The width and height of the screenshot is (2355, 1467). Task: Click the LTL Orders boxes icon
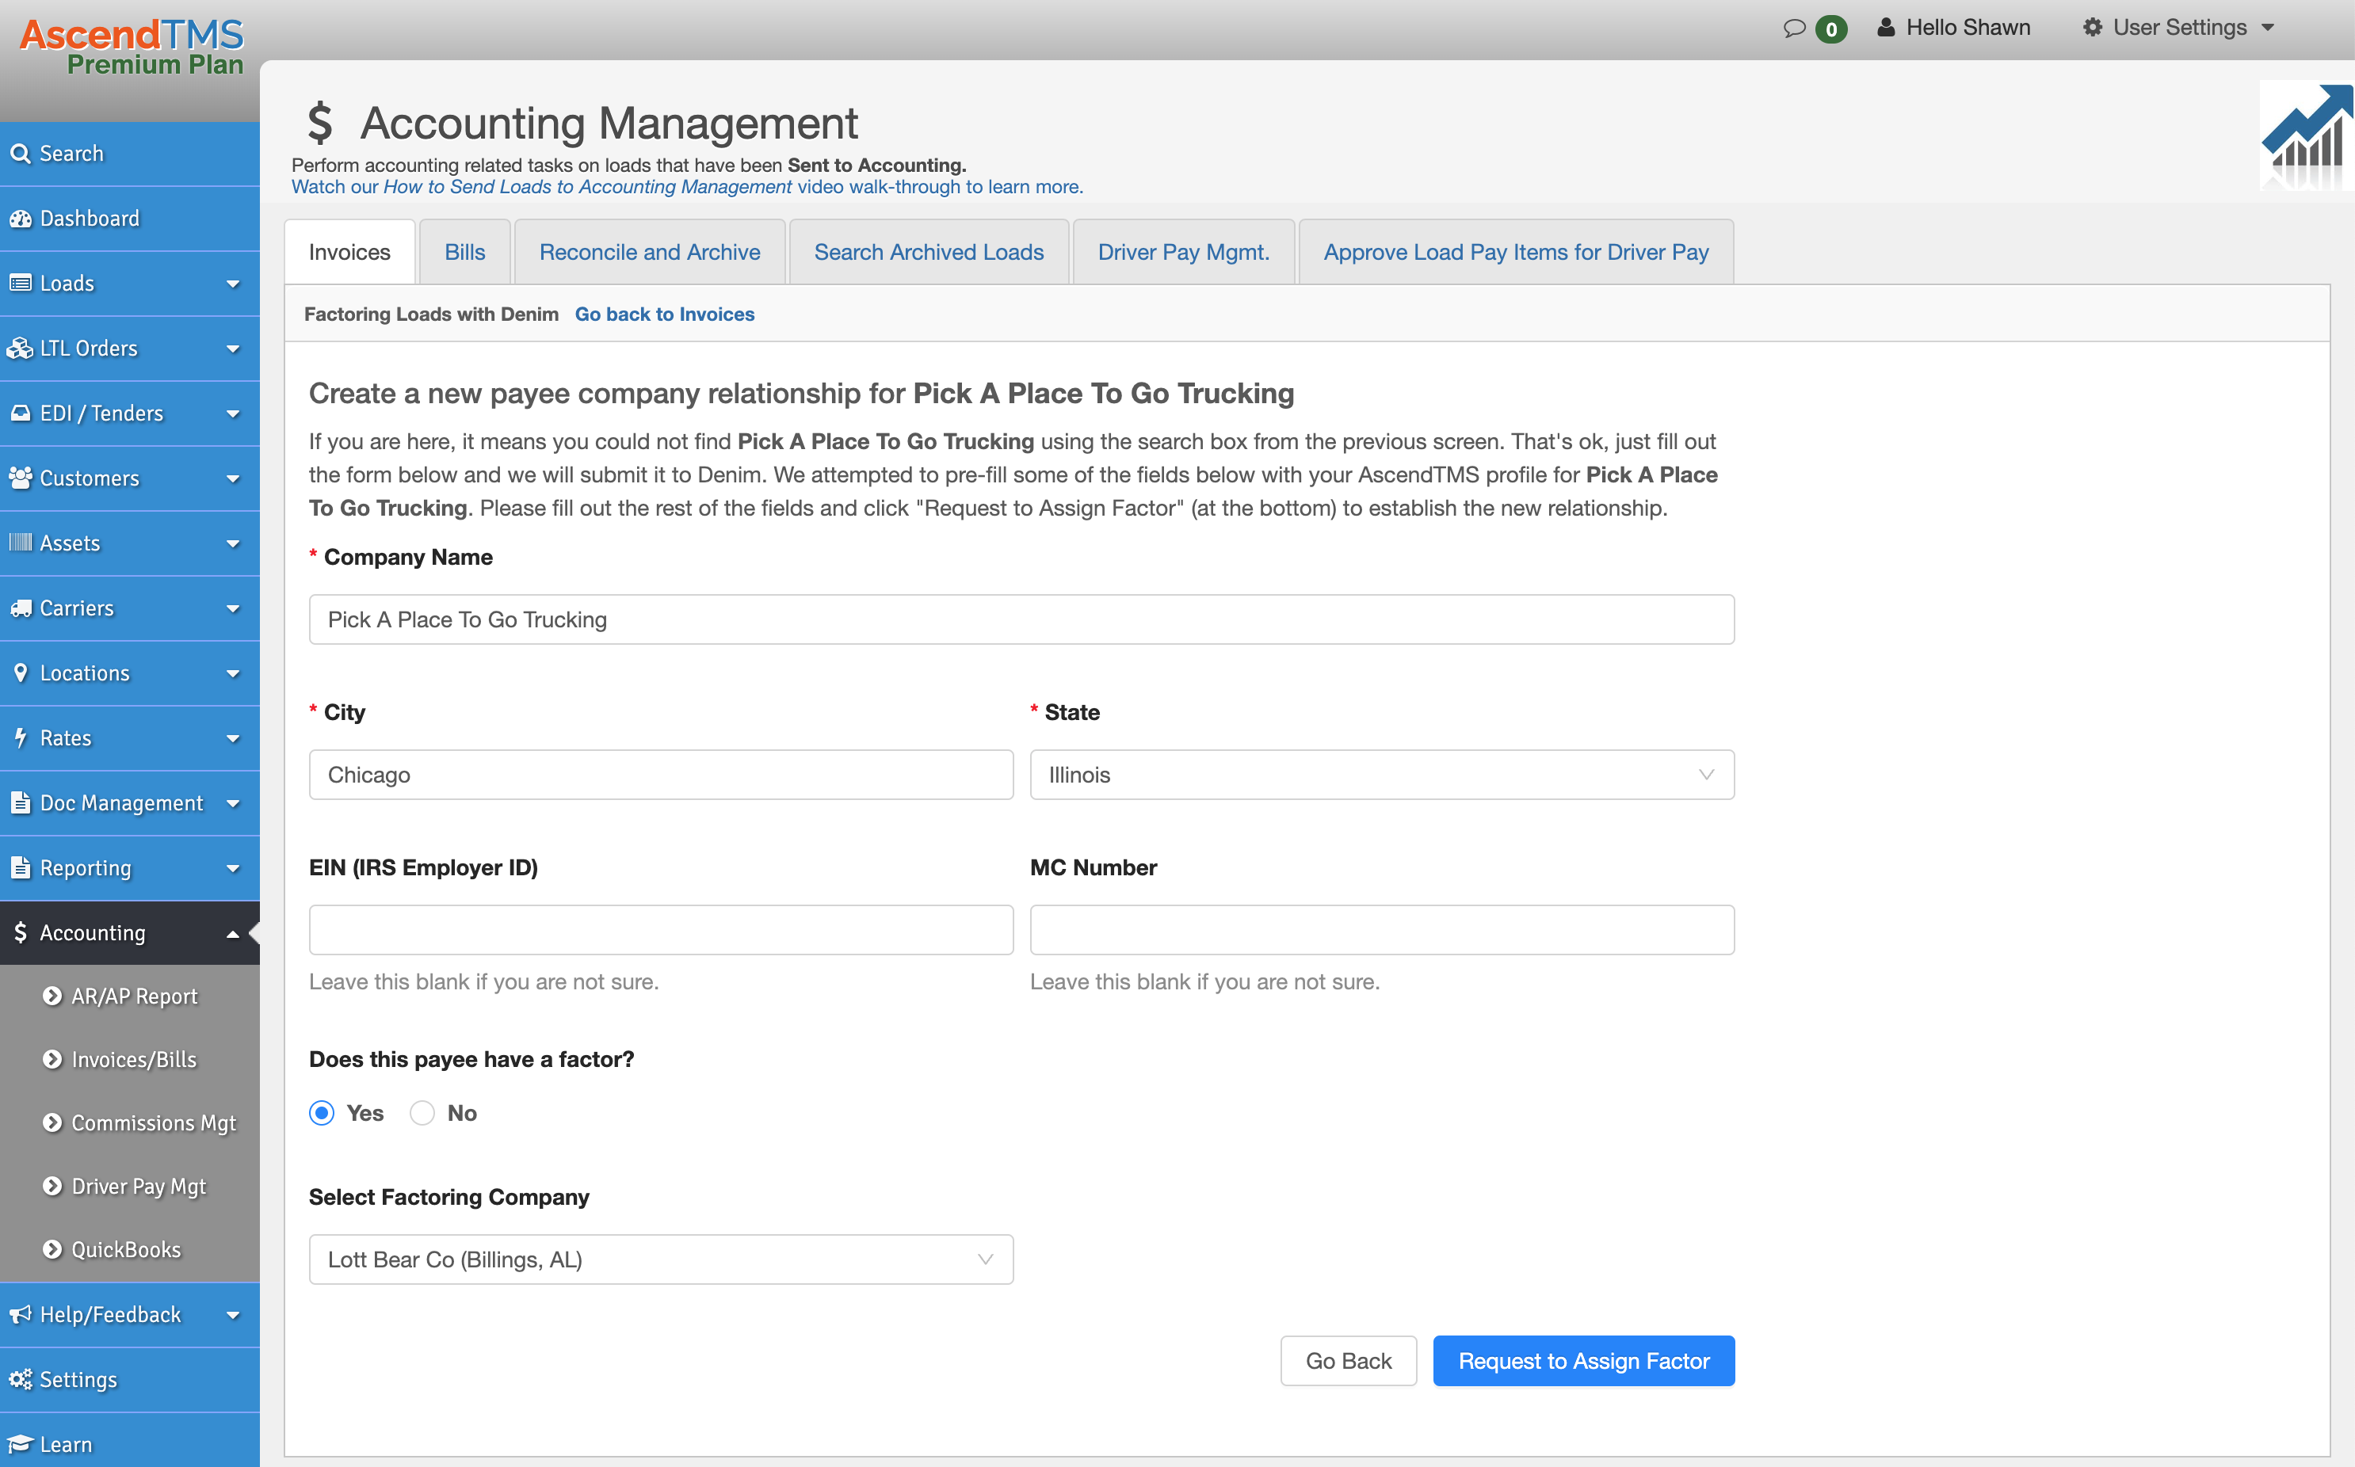pos(21,349)
